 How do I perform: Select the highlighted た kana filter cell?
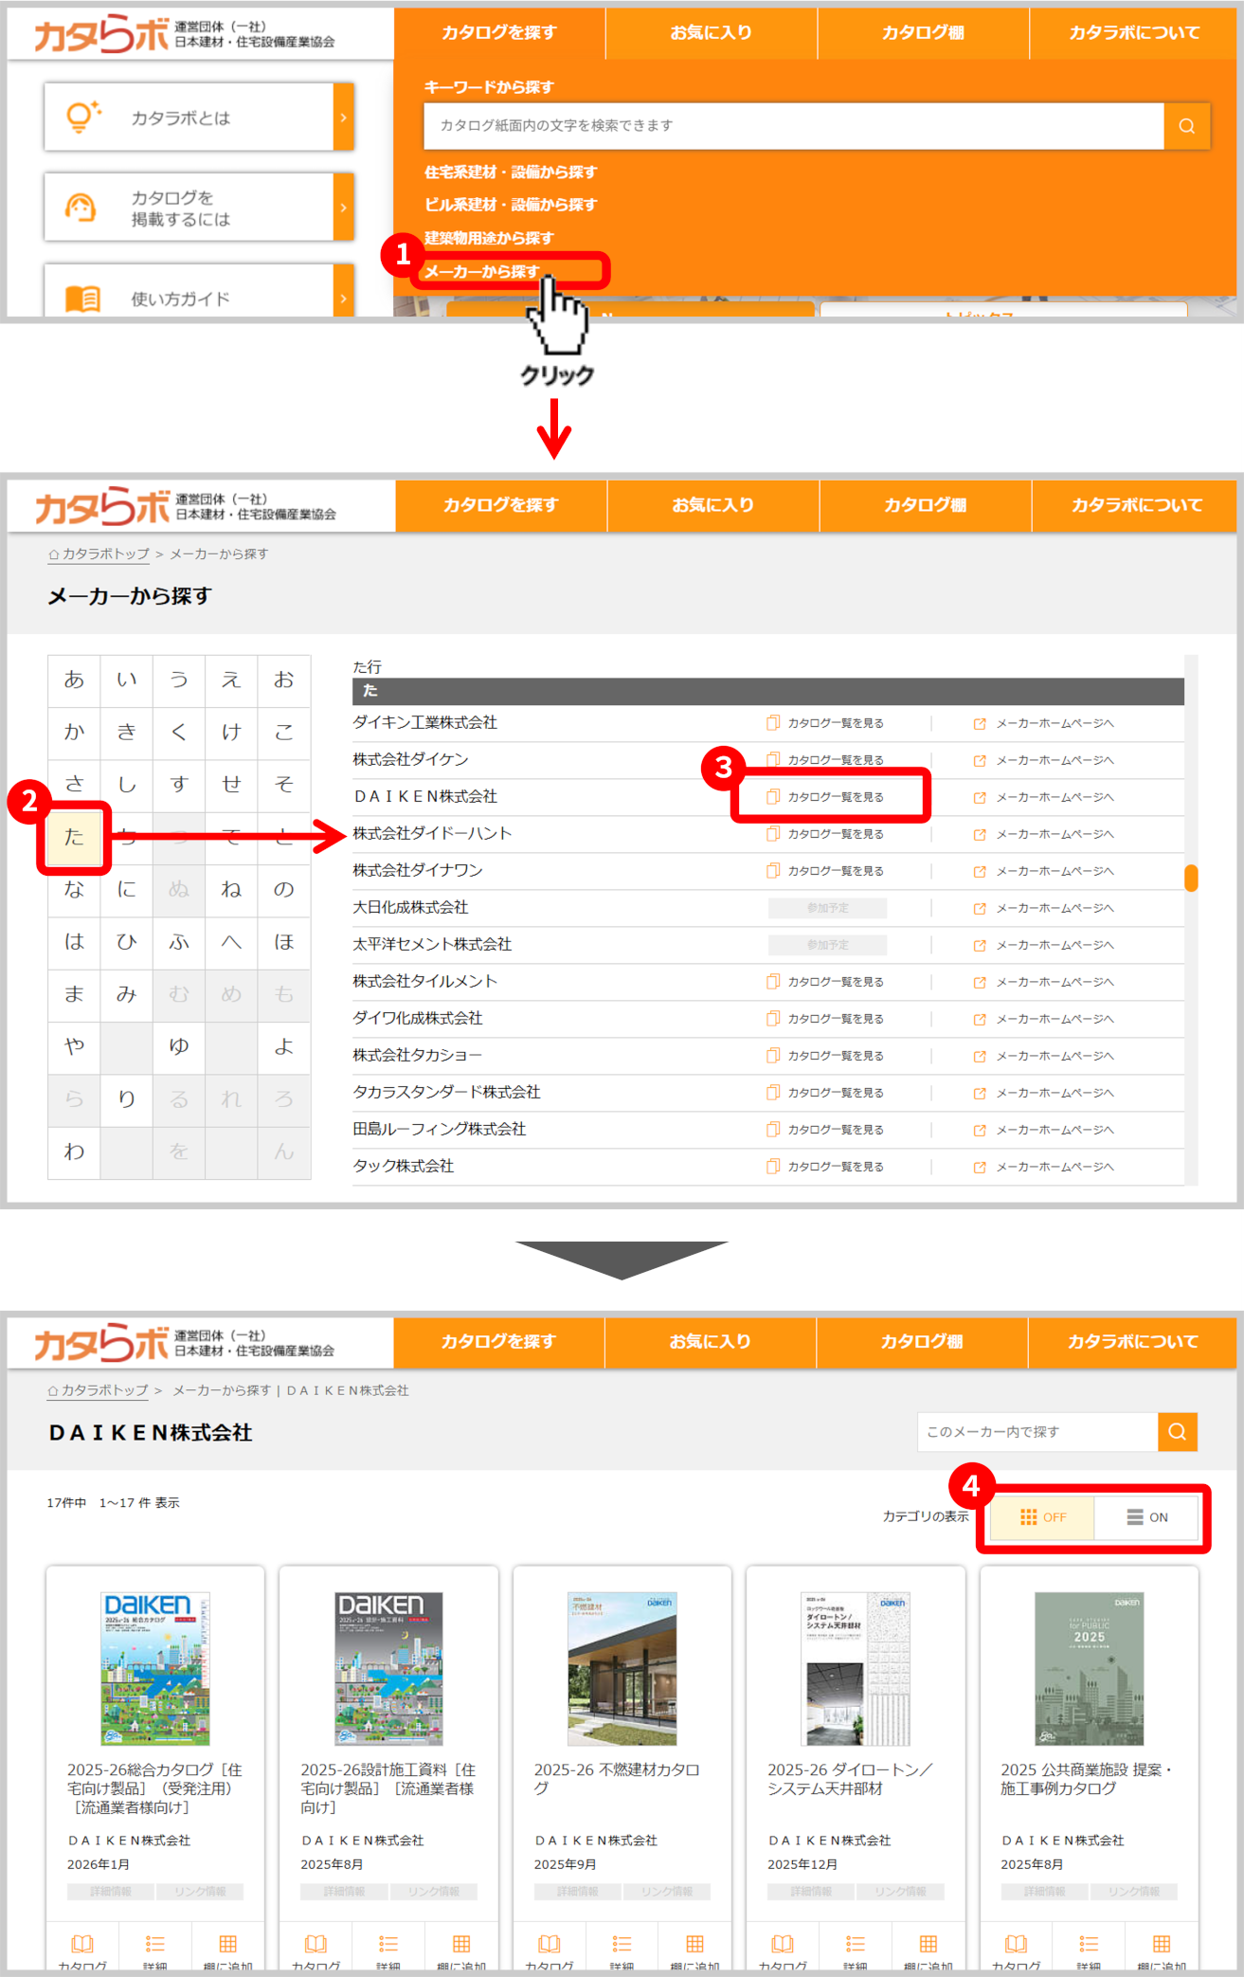[x=74, y=837]
